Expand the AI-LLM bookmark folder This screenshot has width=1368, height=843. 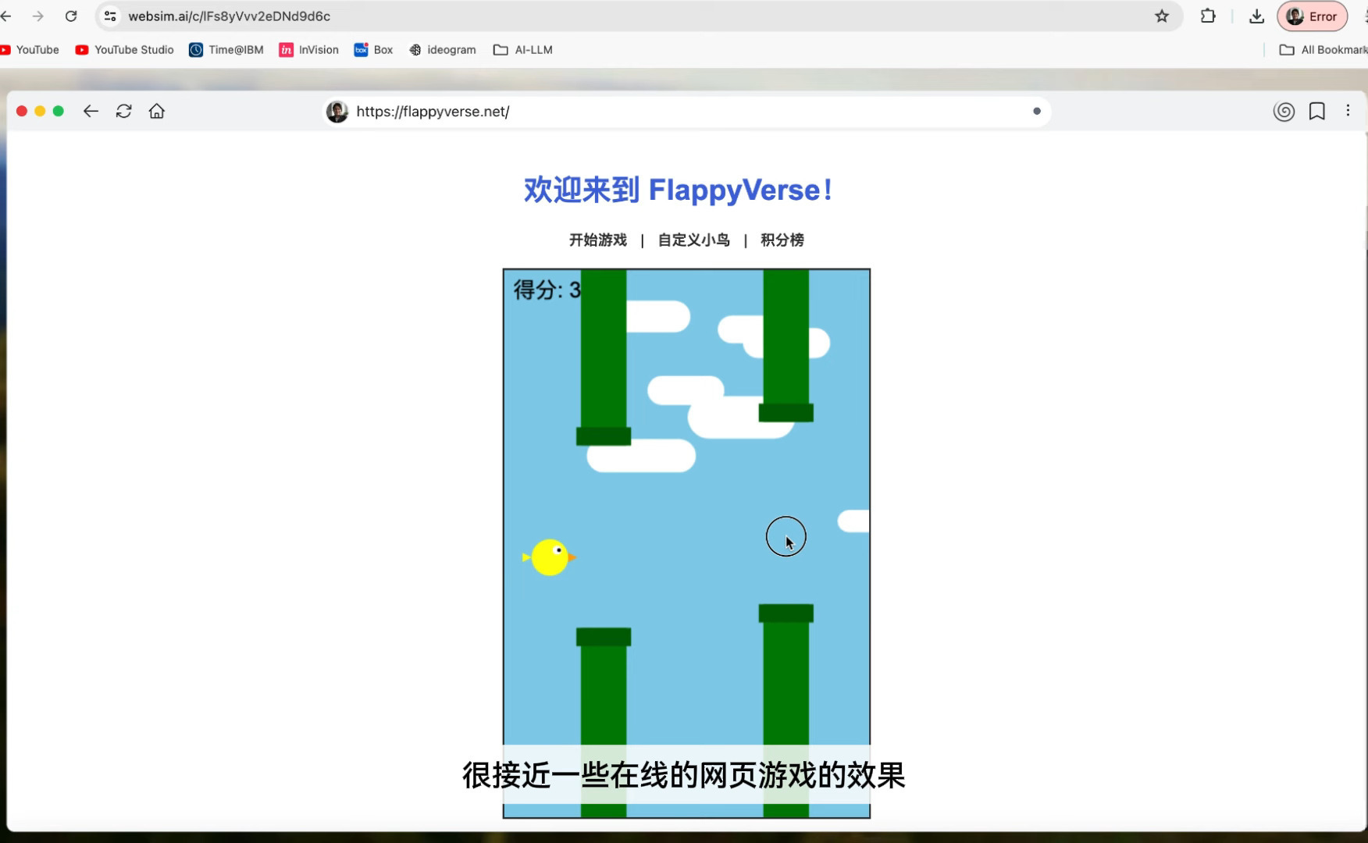click(x=523, y=50)
